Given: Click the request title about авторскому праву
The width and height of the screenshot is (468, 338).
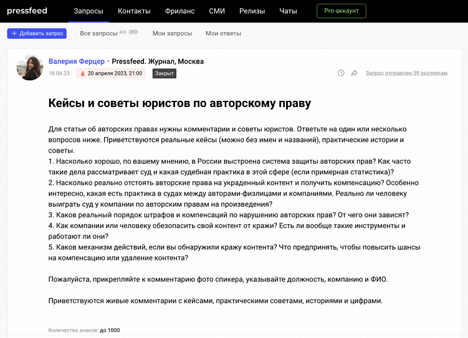Looking at the screenshot, I should [179, 103].
